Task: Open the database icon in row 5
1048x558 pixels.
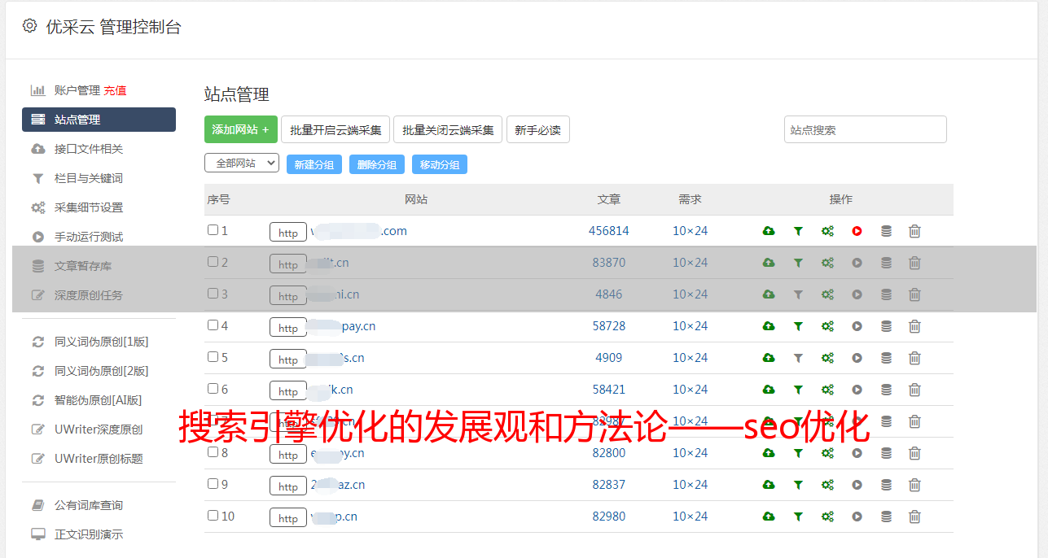Action: [x=886, y=358]
